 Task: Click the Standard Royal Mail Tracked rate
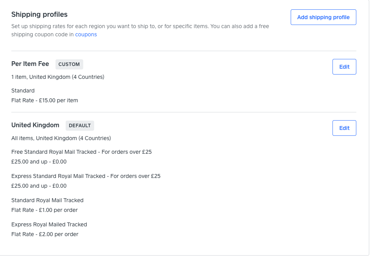(47, 200)
